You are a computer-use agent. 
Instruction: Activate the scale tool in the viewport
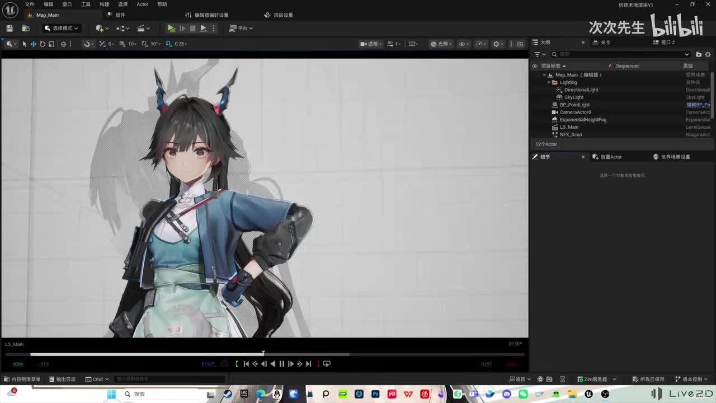pyautogui.click(x=51, y=44)
